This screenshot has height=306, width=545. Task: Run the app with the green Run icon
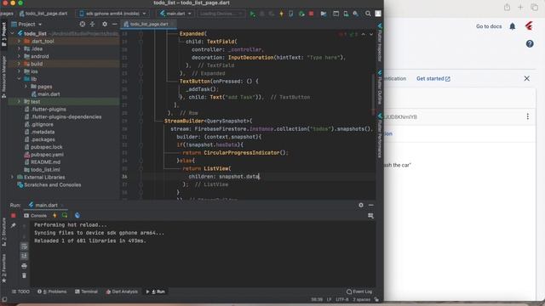[x=253, y=14]
